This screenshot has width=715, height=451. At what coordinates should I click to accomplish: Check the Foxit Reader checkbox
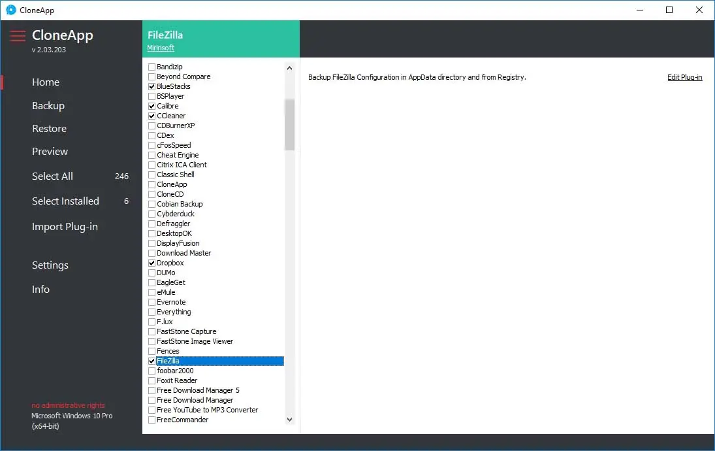152,380
